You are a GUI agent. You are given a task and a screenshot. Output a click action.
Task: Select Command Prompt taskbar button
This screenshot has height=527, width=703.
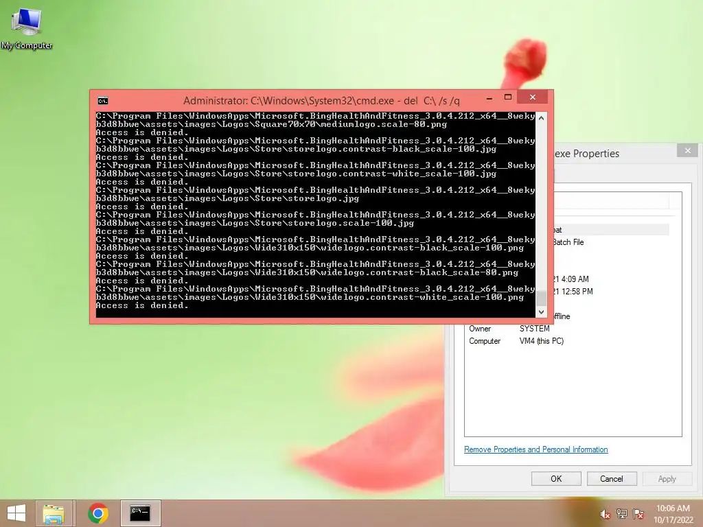point(140,513)
